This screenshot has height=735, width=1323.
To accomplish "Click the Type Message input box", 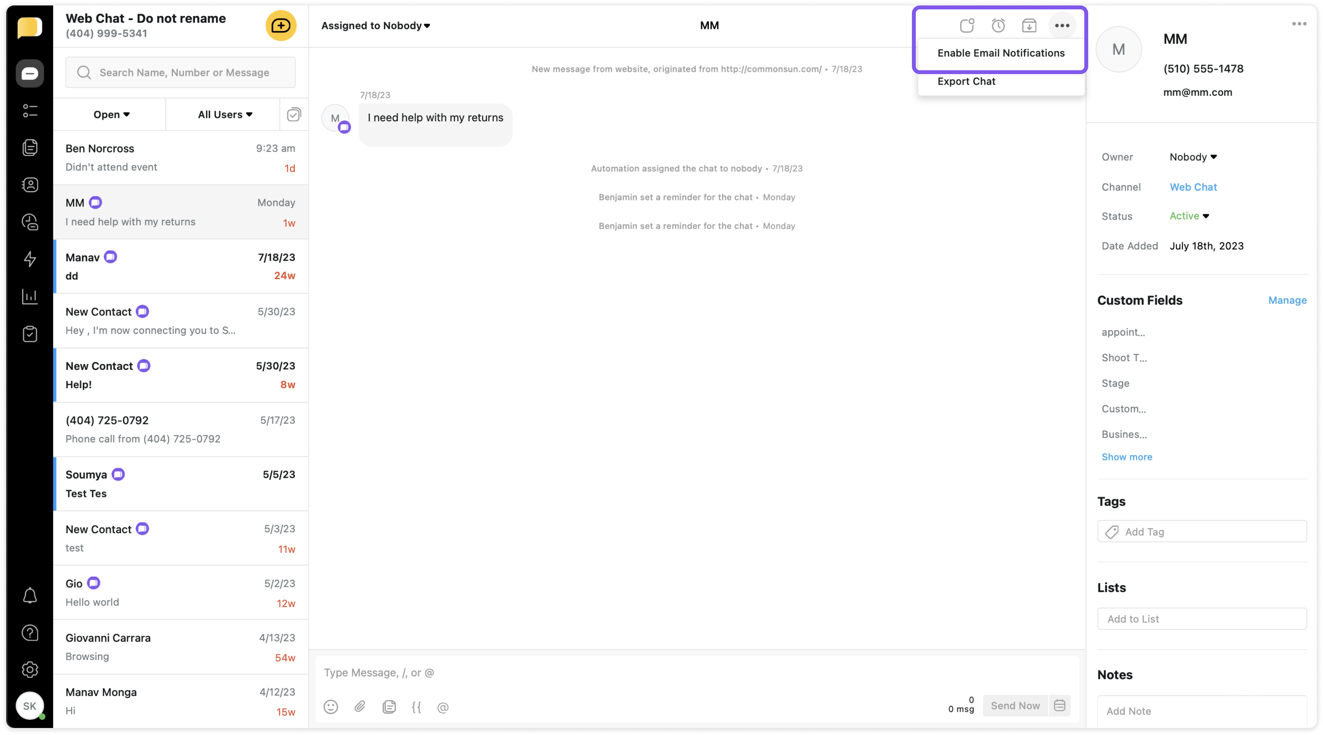I will pyautogui.click(x=697, y=673).
